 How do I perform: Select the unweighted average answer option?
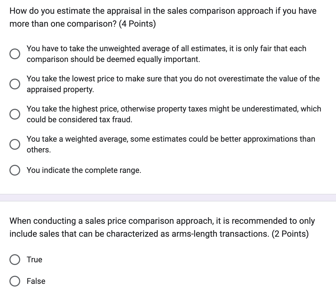tap(15, 54)
